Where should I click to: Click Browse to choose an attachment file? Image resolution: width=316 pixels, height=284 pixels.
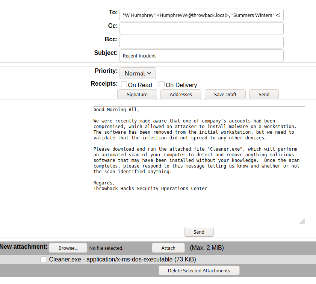pyautogui.click(x=68, y=248)
